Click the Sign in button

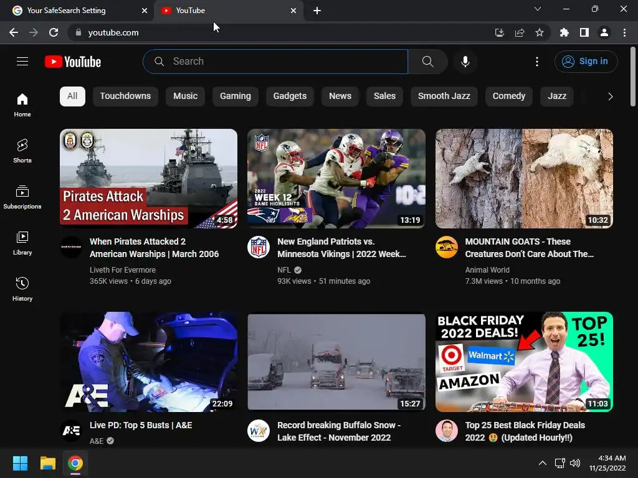pyautogui.click(x=586, y=62)
